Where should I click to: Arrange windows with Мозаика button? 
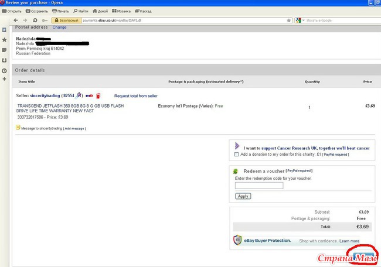tap(121, 11)
